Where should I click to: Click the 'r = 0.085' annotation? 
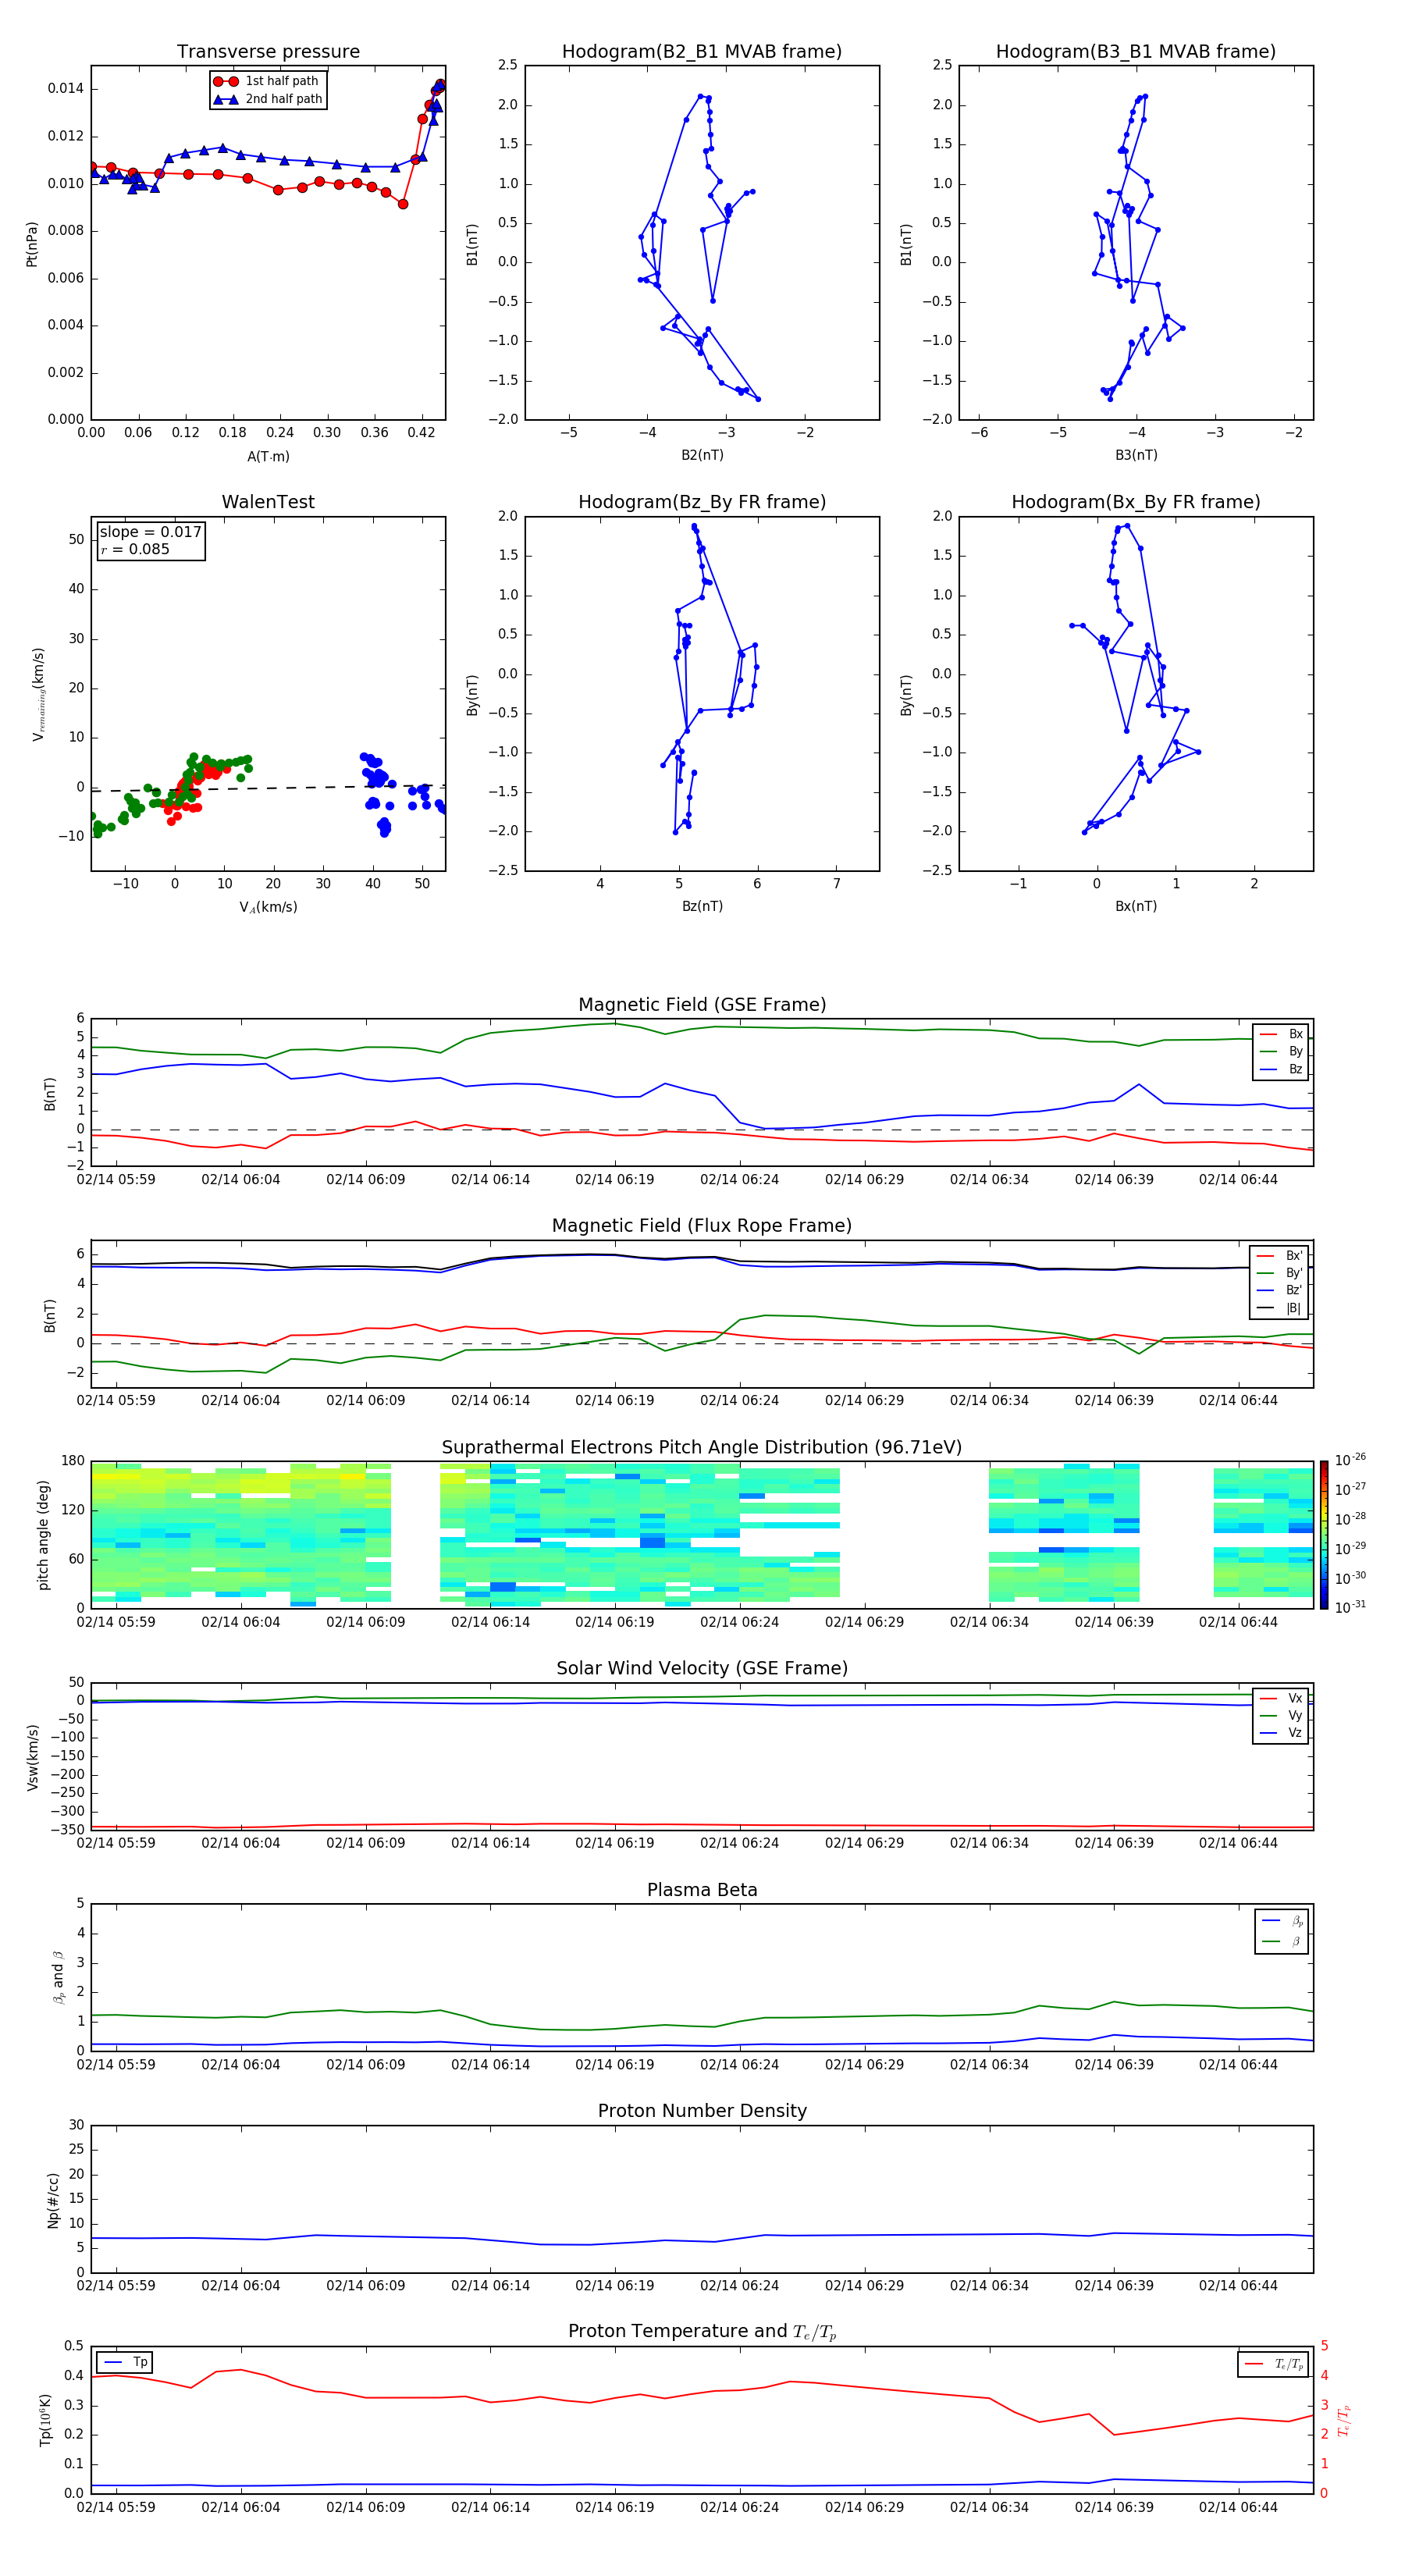tap(135, 549)
